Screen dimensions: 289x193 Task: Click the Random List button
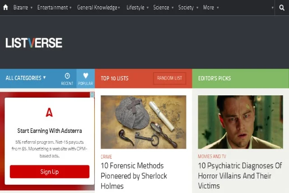pos(170,78)
